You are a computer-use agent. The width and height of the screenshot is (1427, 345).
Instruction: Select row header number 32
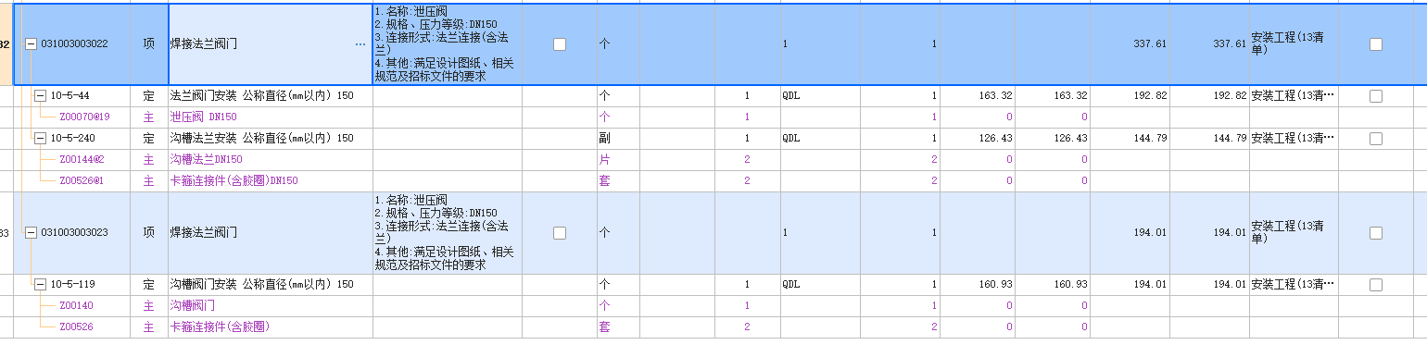[6, 44]
